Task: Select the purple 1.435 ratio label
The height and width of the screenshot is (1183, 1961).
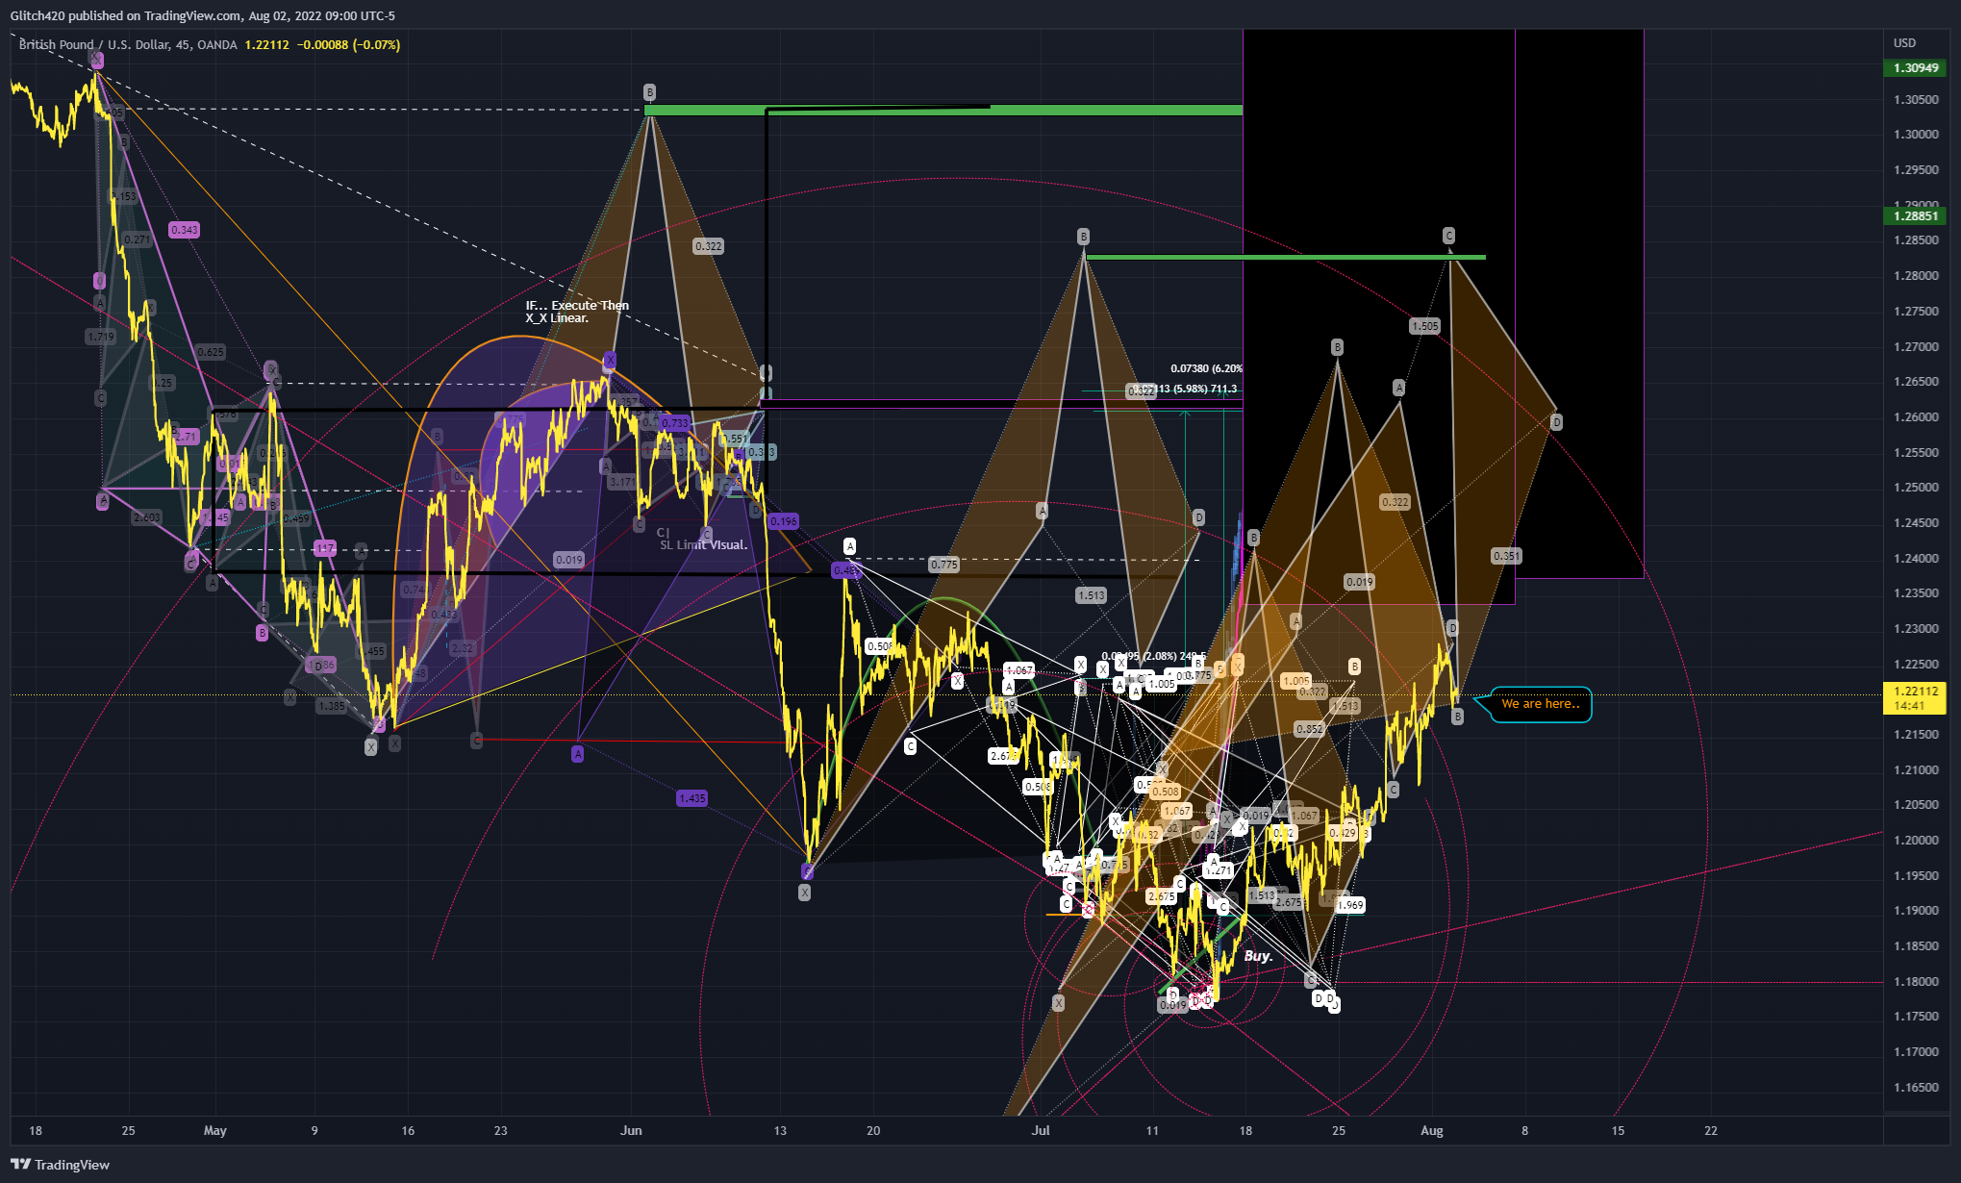Action: (x=691, y=798)
